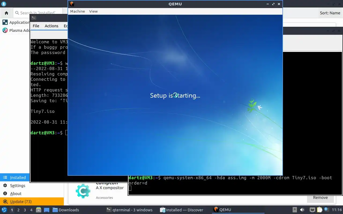Click the QEMU window title bar icon

click(72, 4)
